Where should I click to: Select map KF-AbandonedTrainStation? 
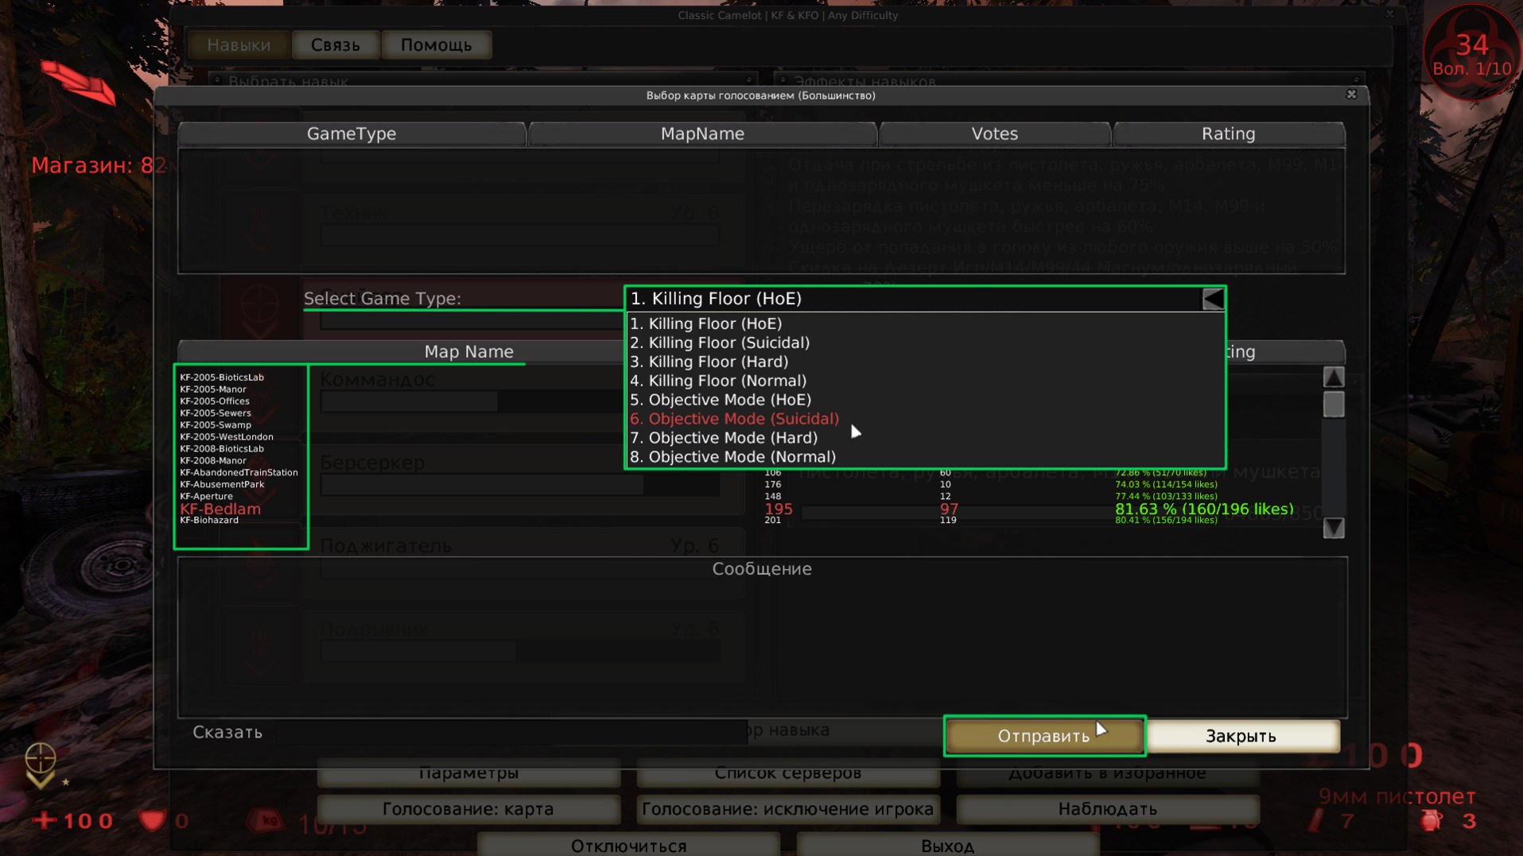(x=239, y=473)
